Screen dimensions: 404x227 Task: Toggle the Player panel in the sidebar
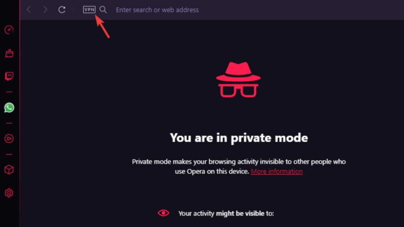9,138
